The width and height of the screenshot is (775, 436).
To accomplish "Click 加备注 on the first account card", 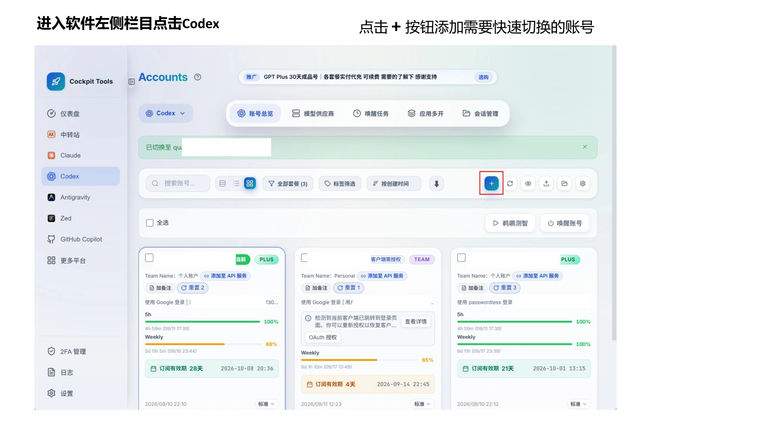I will [160, 288].
